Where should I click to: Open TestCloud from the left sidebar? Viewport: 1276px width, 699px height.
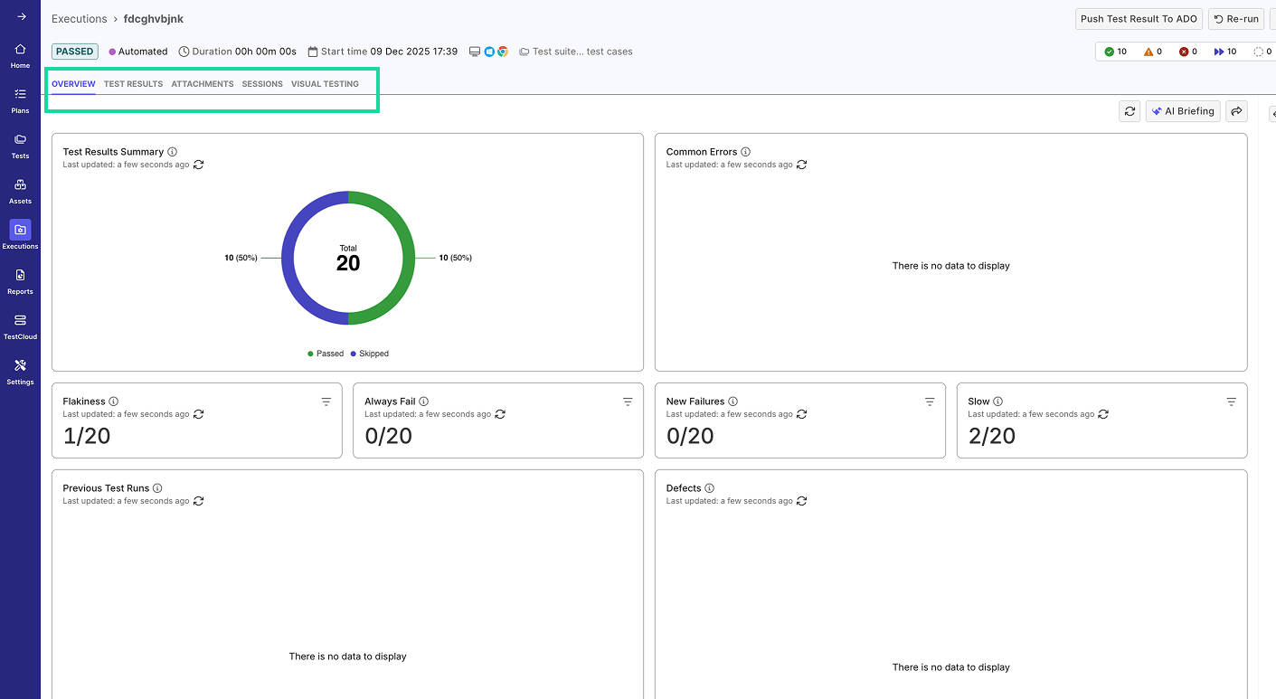(20, 326)
